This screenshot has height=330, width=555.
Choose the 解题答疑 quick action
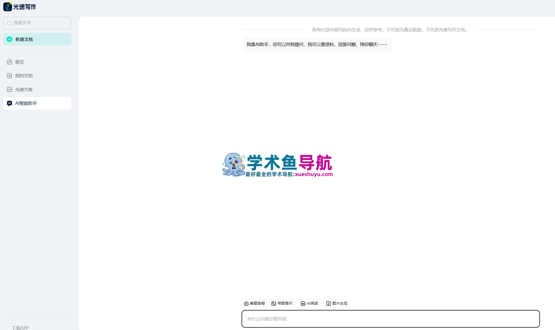click(x=254, y=304)
